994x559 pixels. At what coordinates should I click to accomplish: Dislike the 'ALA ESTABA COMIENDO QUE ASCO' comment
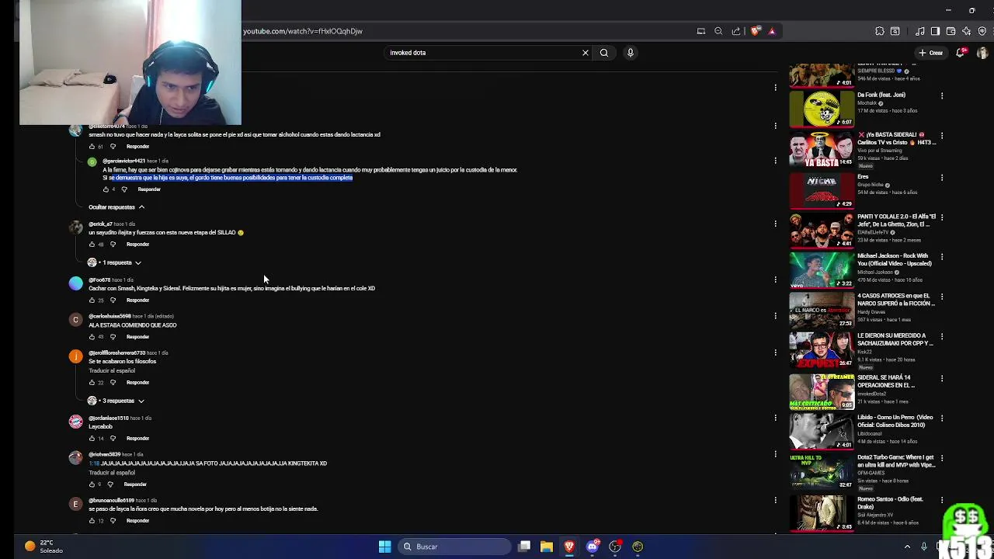click(113, 337)
